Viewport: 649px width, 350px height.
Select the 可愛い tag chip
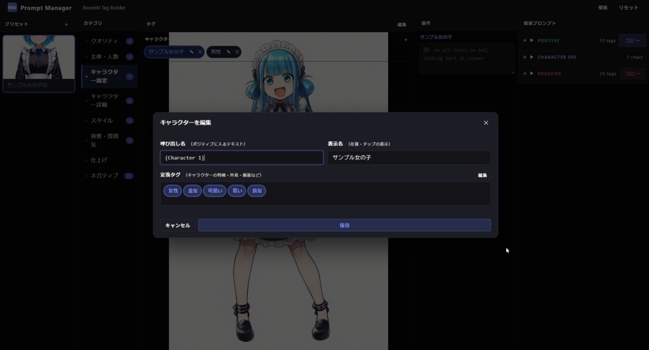pyautogui.click(x=215, y=191)
